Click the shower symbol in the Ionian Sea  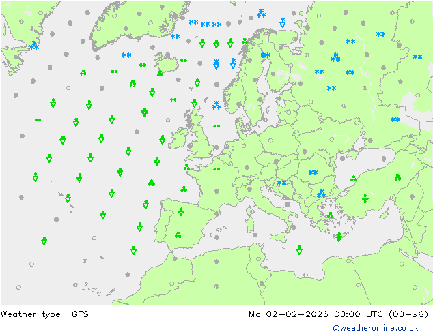299,250
